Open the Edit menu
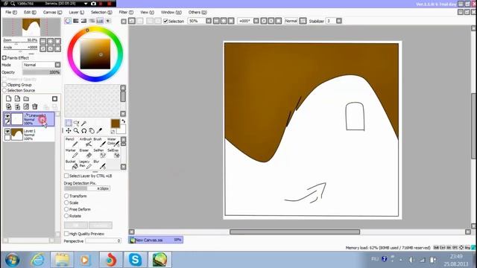This screenshot has height=268, width=477. click(30, 12)
